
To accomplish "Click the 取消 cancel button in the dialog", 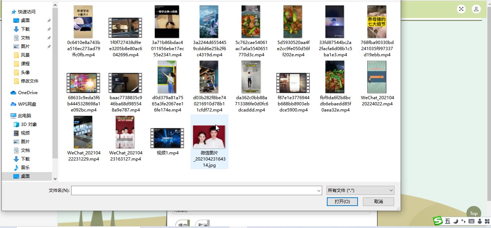I will pyautogui.click(x=379, y=202).
